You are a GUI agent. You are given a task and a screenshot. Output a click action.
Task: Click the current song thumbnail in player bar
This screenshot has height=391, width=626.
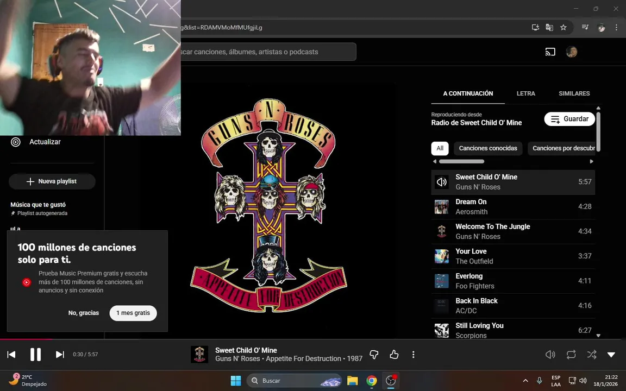pyautogui.click(x=199, y=354)
